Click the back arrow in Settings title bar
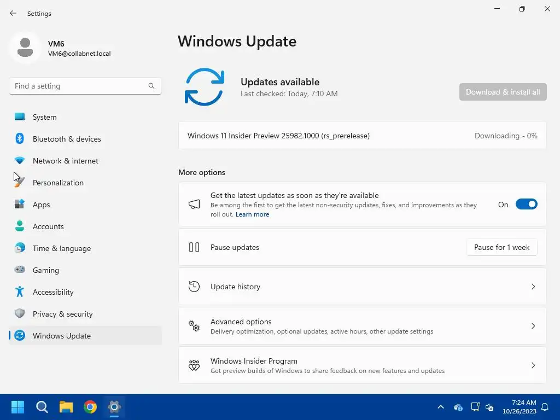The height and width of the screenshot is (420, 560). (13, 13)
